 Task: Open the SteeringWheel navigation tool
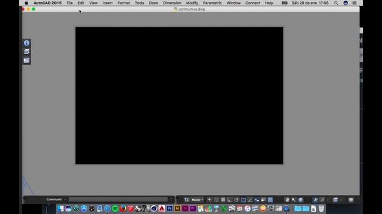tap(301, 200)
